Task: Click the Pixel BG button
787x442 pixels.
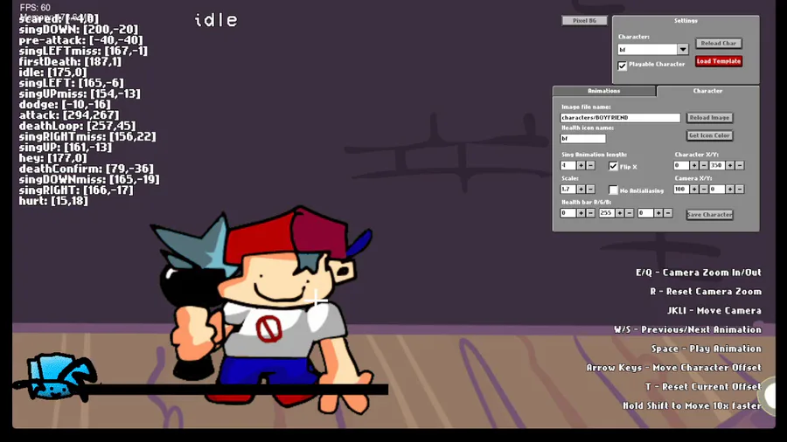Action: coord(584,21)
